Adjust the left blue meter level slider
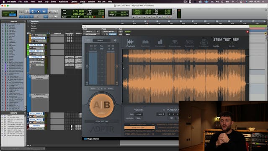Viewport: 268px width, 151px height. click(87, 66)
